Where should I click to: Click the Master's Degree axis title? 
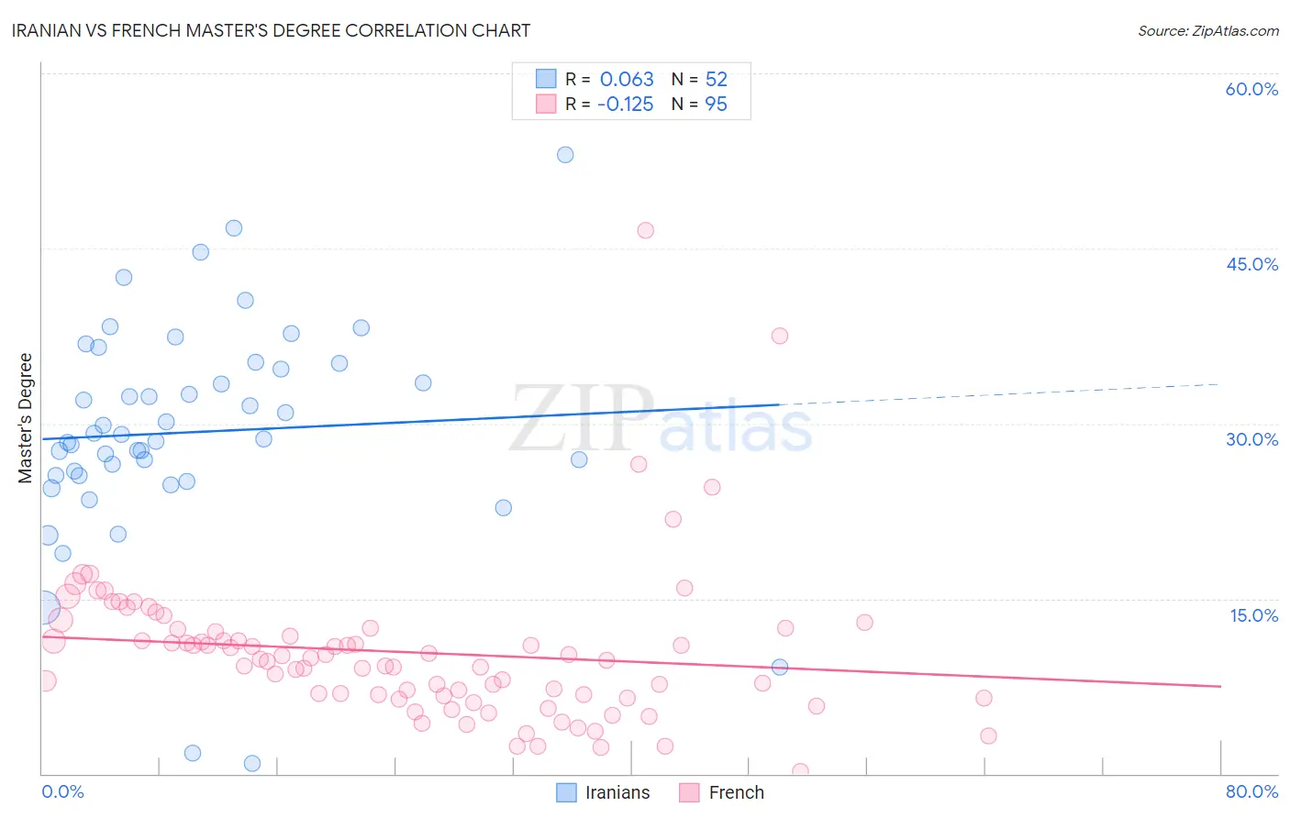pyautogui.click(x=25, y=418)
